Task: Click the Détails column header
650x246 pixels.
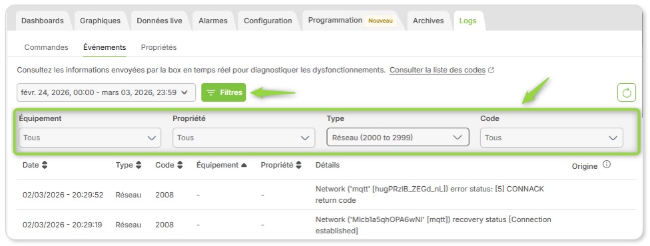Action: tap(328, 165)
